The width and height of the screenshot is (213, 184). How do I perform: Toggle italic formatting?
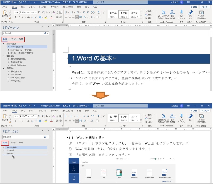coord(19,17)
